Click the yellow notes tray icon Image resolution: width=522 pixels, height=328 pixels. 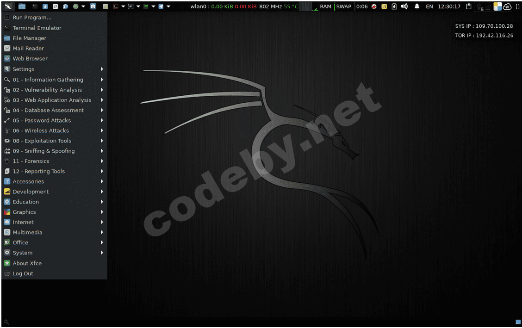384,6
